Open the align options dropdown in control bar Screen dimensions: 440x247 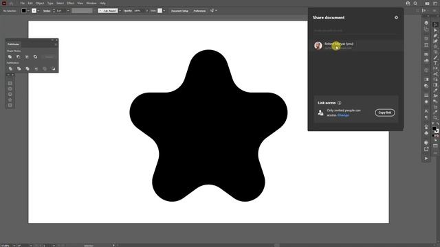coord(216,11)
